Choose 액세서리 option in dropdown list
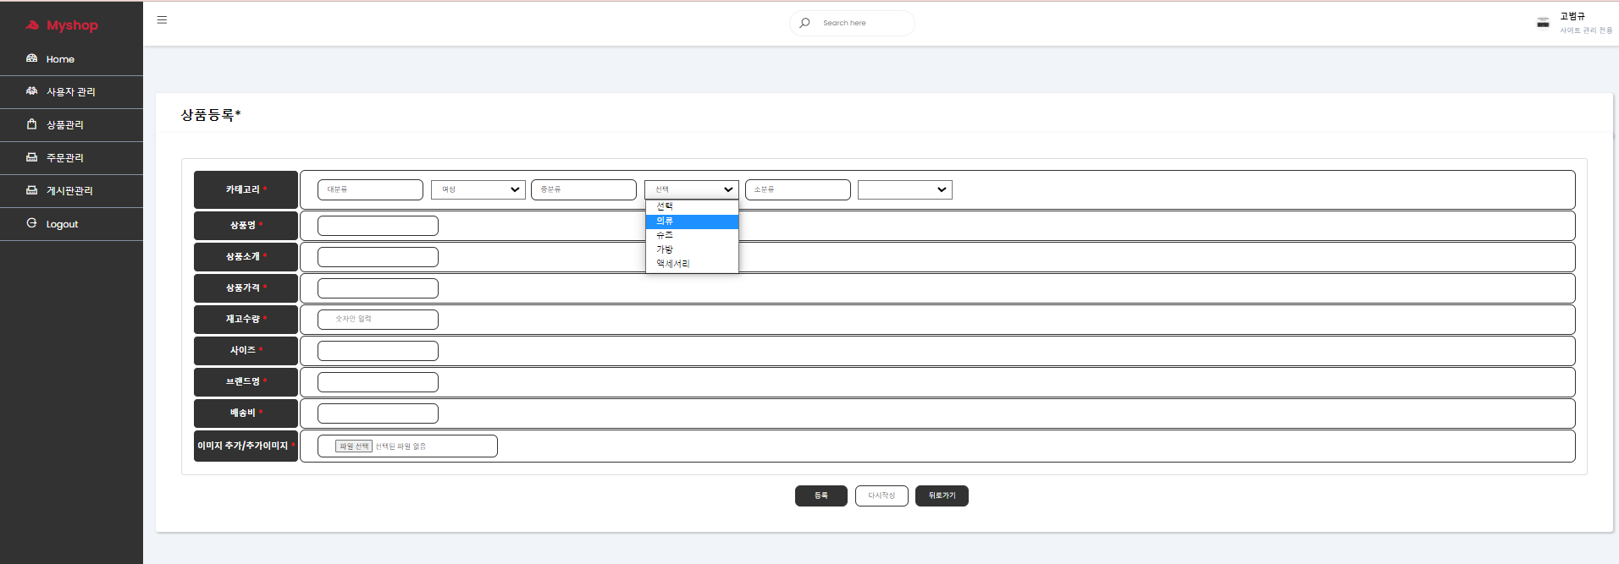 pyautogui.click(x=692, y=264)
